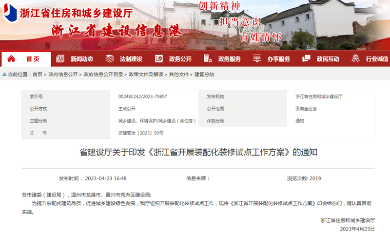Open the 行业诚信 menu item
Viewport: 390px width, 233px height.
point(377,59)
